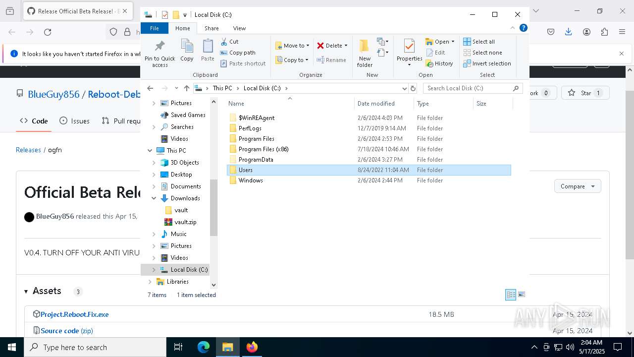
Task: Open Compare dropdown on GitHub page
Action: pos(578,186)
